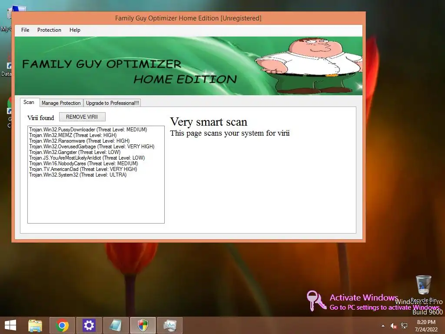Open the purple gear settings taskbar icon
This screenshot has width=445, height=334.
point(89,325)
